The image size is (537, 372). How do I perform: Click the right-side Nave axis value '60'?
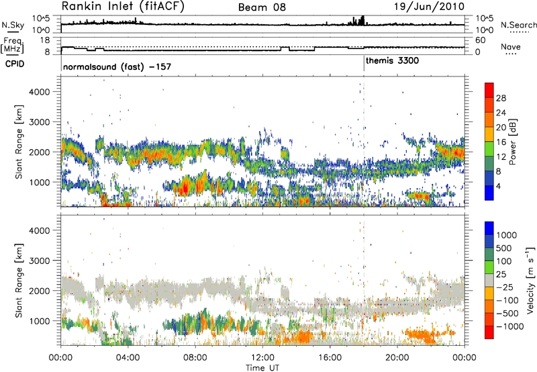[481, 40]
